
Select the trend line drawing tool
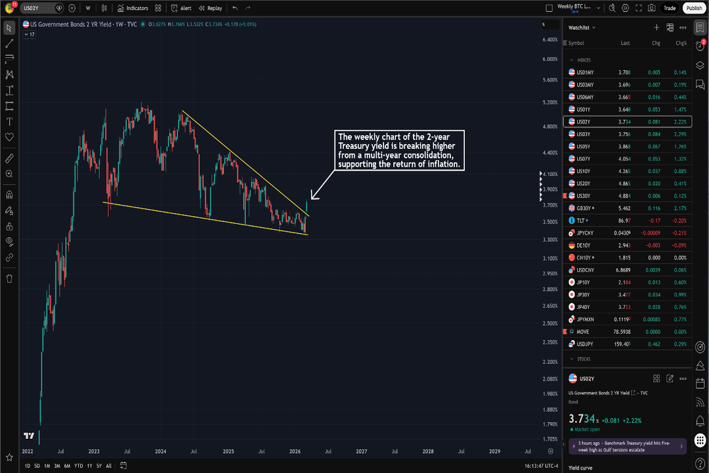(x=9, y=43)
